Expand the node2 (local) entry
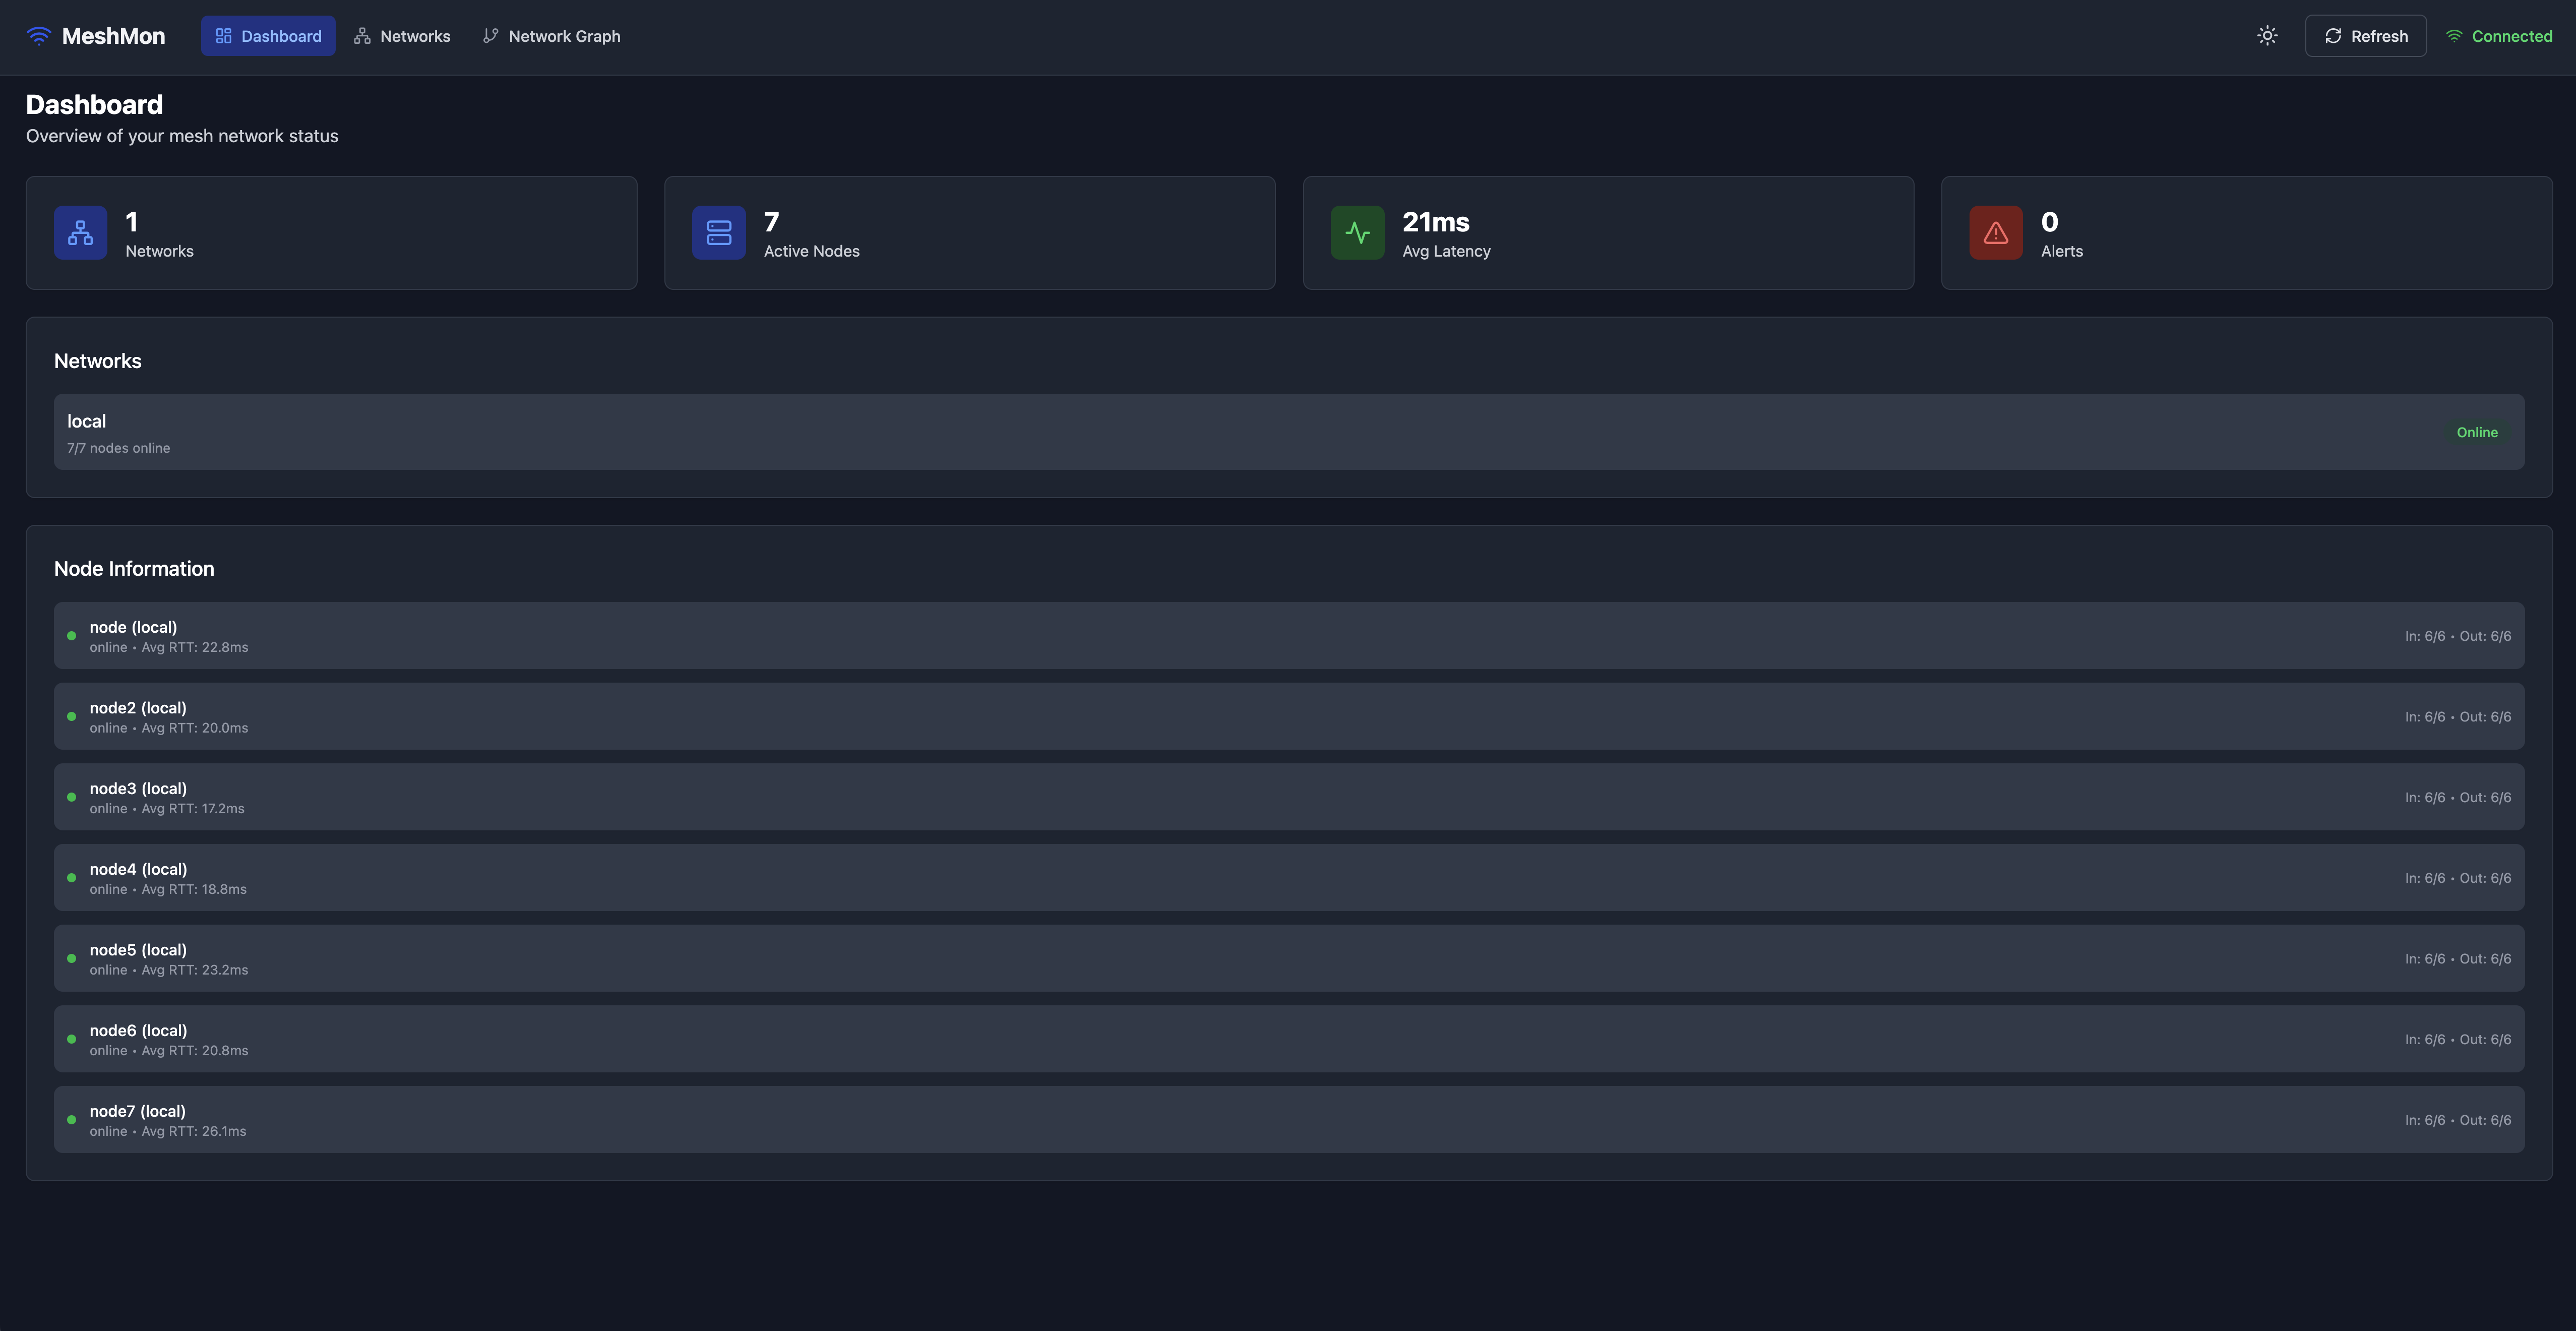This screenshot has width=2576, height=1331. pyautogui.click(x=1288, y=717)
